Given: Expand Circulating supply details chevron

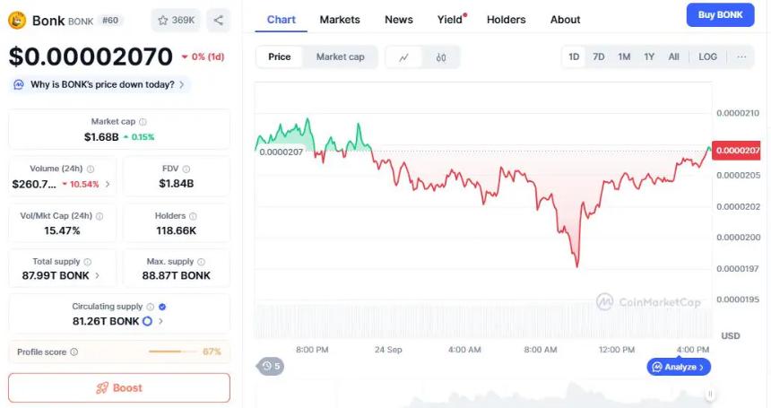Looking at the screenshot, I should tap(161, 321).
